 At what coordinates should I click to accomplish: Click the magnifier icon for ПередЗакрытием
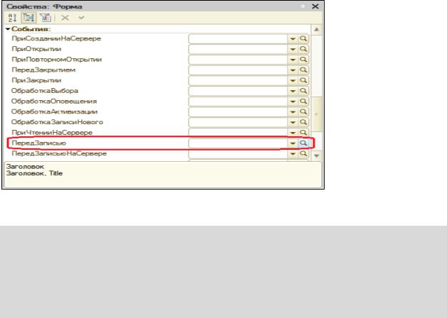tap(303, 70)
